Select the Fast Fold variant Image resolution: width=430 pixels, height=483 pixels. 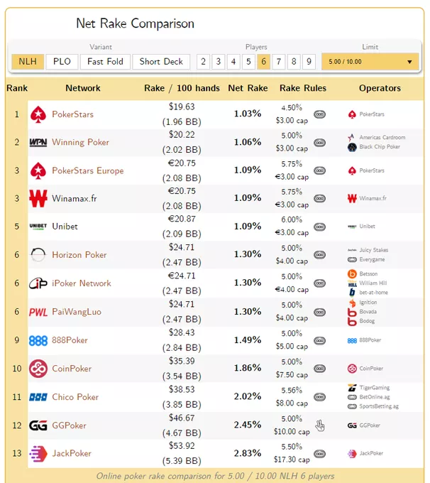click(x=105, y=62)
